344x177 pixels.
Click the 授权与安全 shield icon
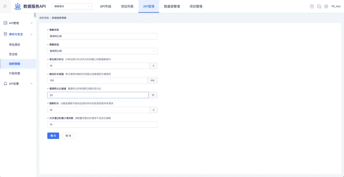click(5, 34)
